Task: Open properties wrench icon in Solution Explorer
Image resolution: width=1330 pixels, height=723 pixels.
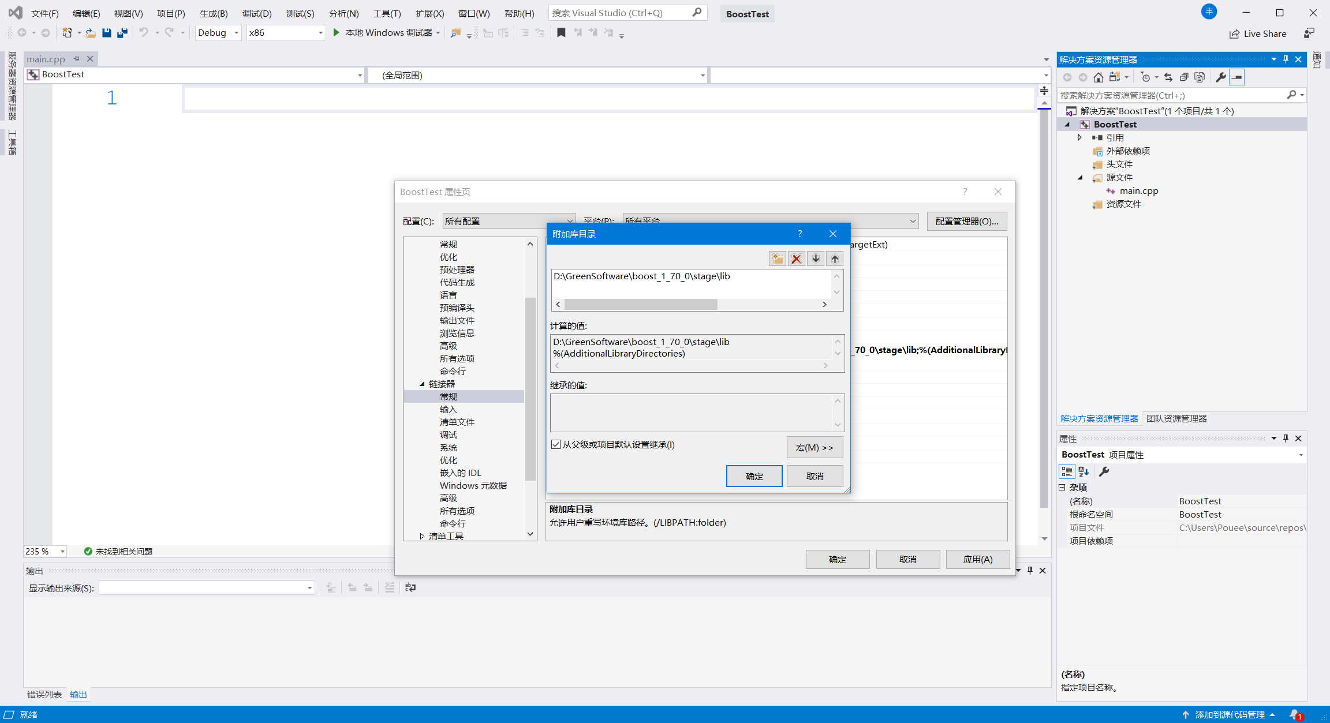Action: pyautogui.click(x=1220, y=77)
